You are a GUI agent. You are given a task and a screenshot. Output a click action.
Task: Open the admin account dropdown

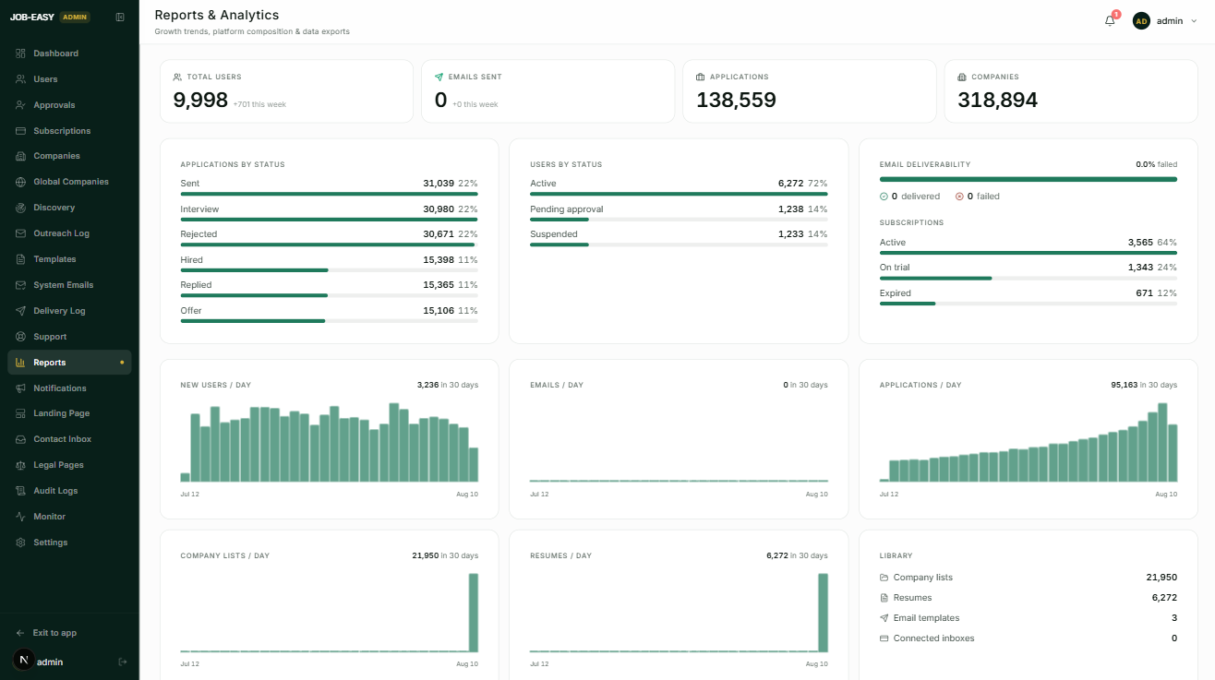point(1164,20)
